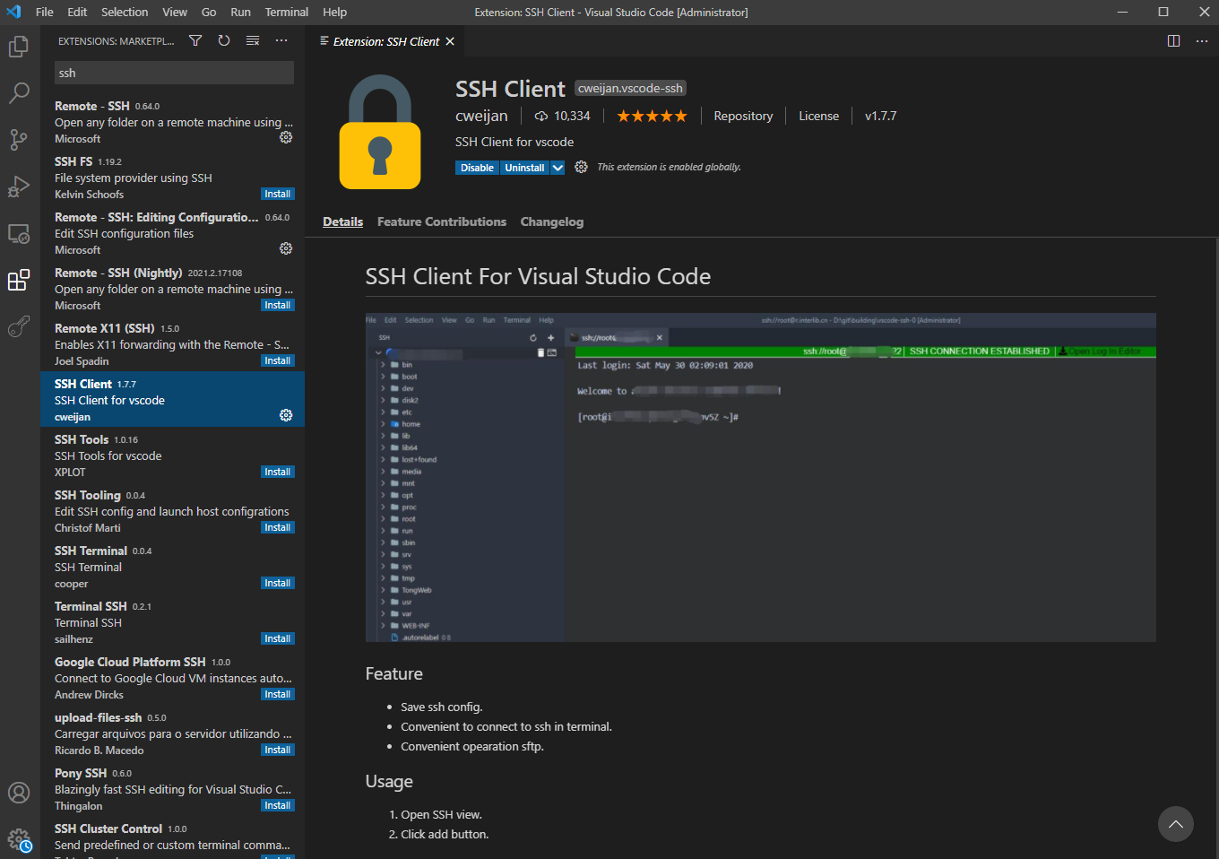Install upload-files-ssh extension

[x=278, y=750]
